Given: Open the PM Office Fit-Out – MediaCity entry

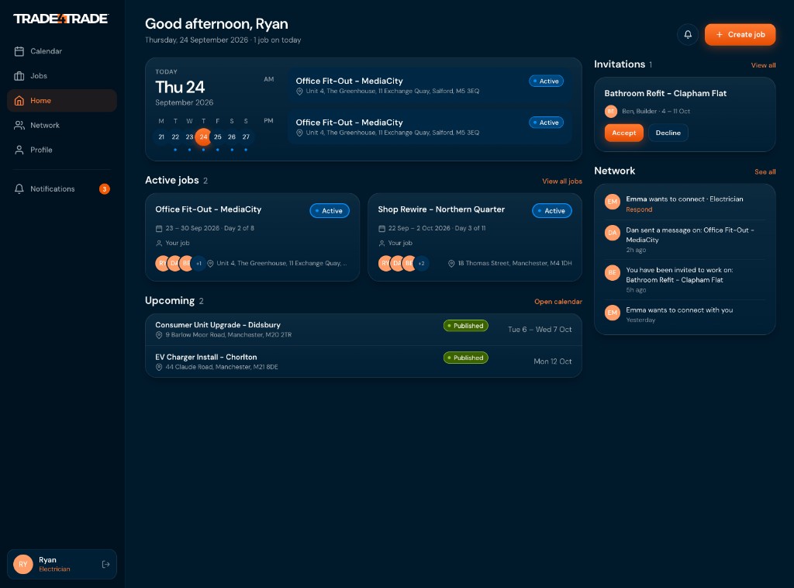Looking at the screenshot, I should pos(430,127).
